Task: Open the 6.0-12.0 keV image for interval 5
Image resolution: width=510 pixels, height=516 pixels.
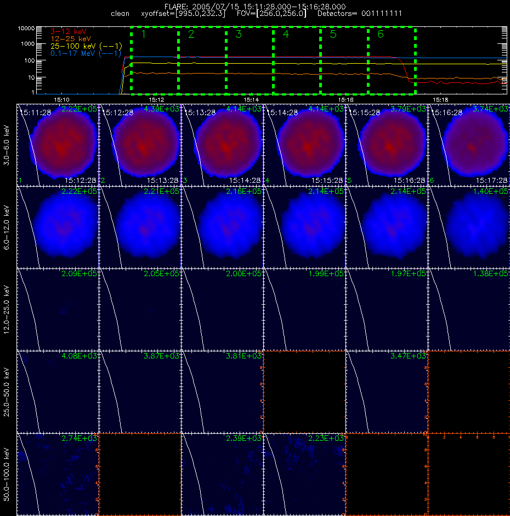Action: click(x=387, y=227)
